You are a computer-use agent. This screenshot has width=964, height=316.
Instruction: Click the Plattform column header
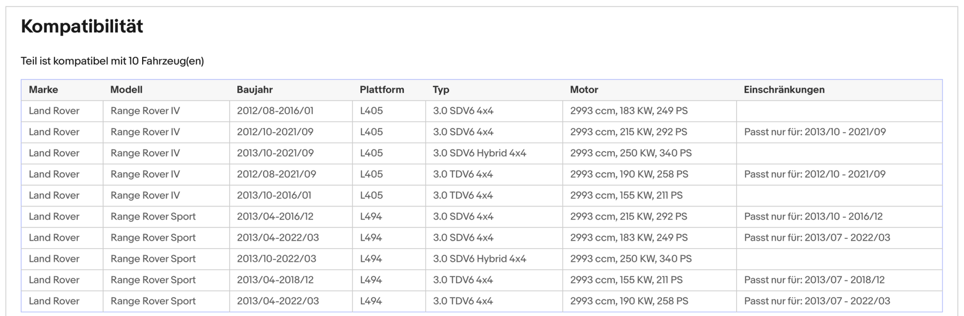point(381,90)
